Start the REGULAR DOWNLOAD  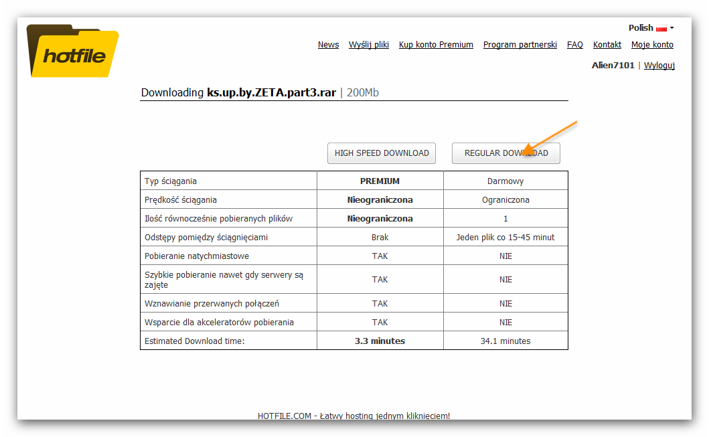click(x=506, y=153)
